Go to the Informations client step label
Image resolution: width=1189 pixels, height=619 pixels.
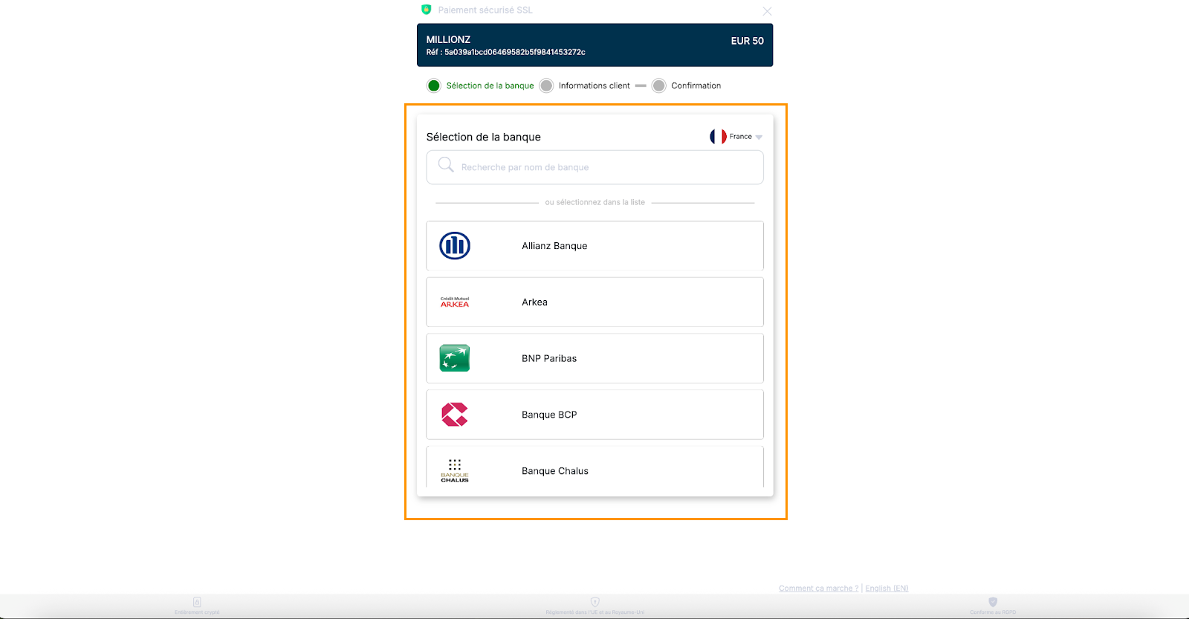click(594, 85)
